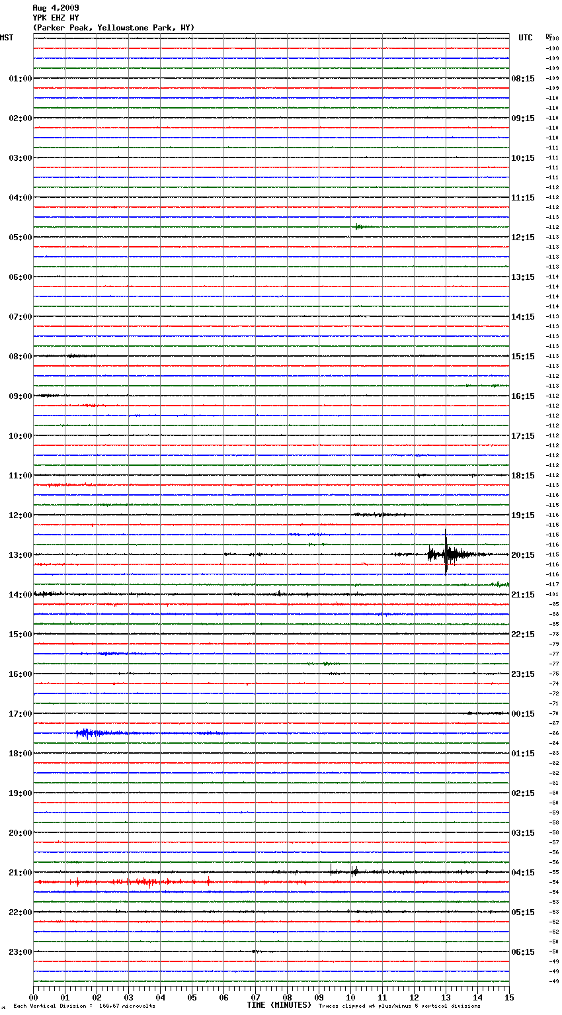Viewport: 562px width, 1015px height.
Task: Click the '-101' DC offset value
Action: pyautogui.click(x=553, y=594)
